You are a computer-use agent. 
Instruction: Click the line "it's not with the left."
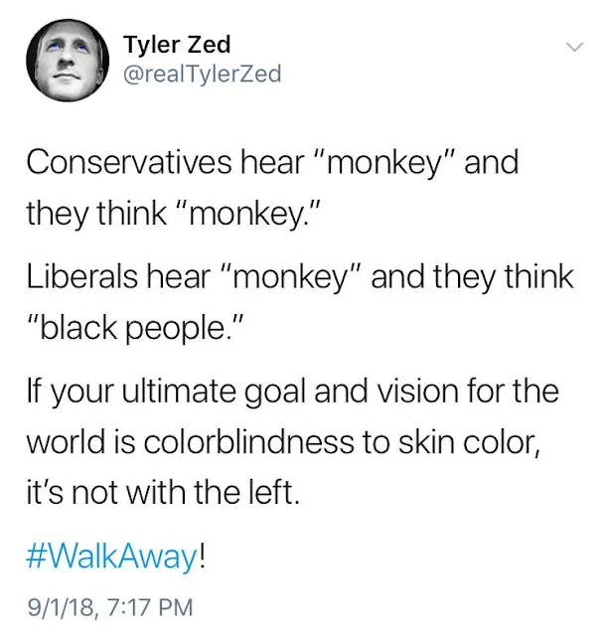(163, 492)
